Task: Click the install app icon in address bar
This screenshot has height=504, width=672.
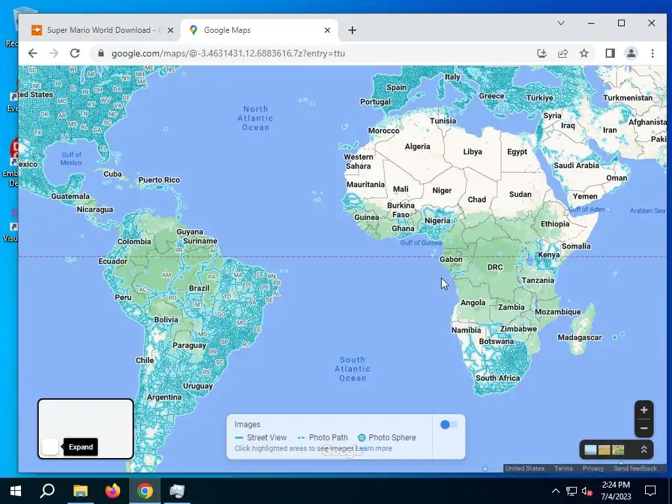Action: tap(541, 53)
